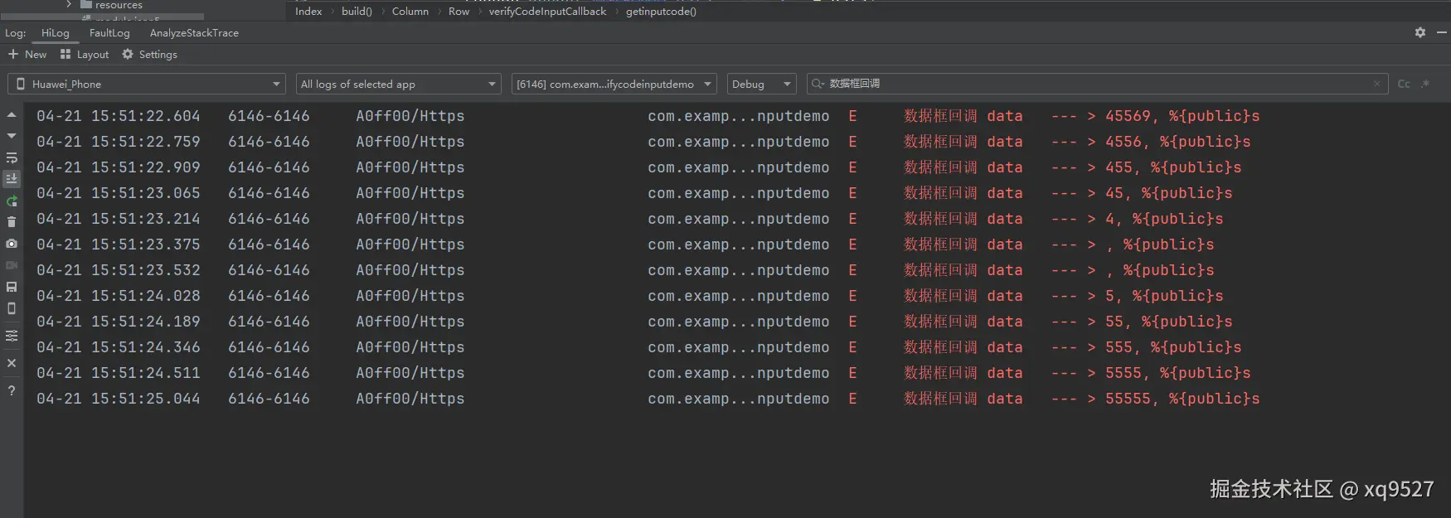
Task: Click log entry timestamped 15:51:23.532
Action: (737, 270)
